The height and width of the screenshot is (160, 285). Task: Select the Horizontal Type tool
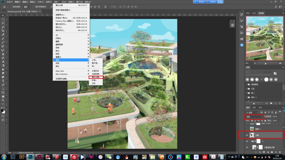click(3, 81)
